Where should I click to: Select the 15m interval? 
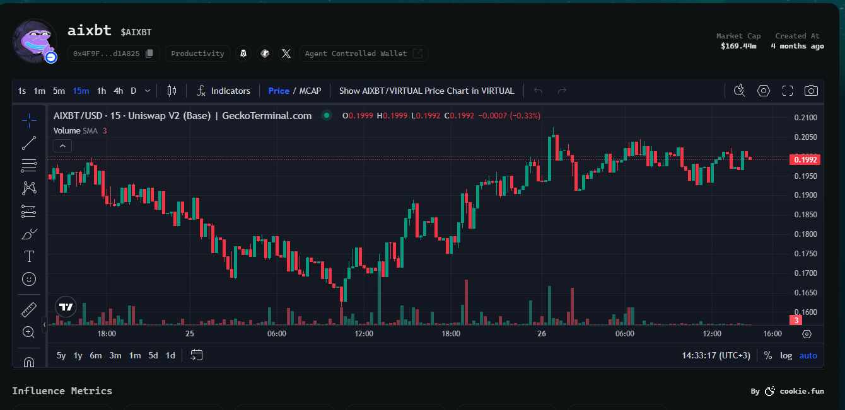point(81,91)
